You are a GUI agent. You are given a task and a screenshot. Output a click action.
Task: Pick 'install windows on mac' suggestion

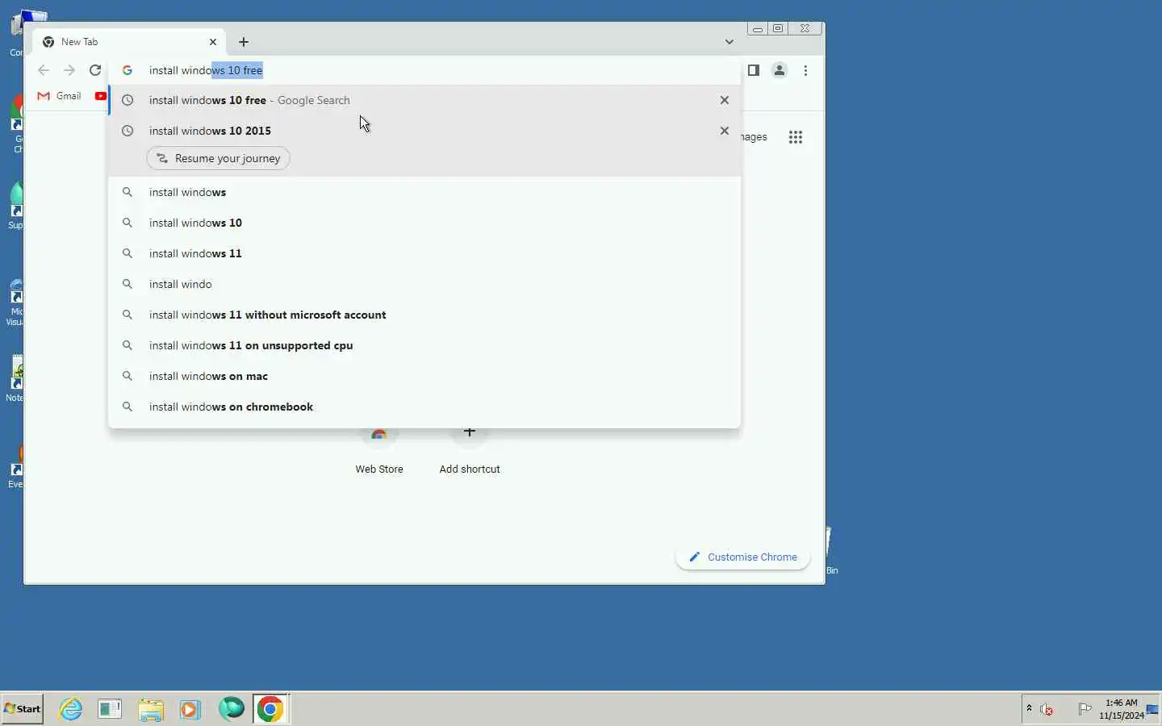tap(424, 376)
